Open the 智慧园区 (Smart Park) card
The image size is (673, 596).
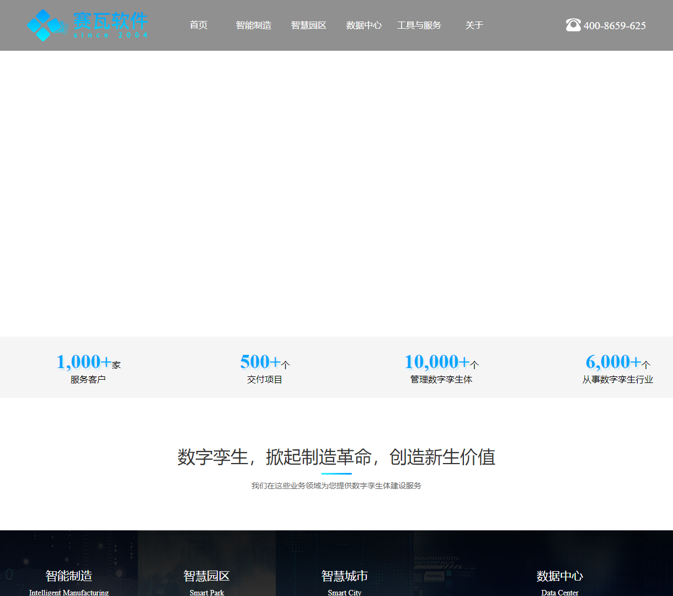tap(206, 563)
